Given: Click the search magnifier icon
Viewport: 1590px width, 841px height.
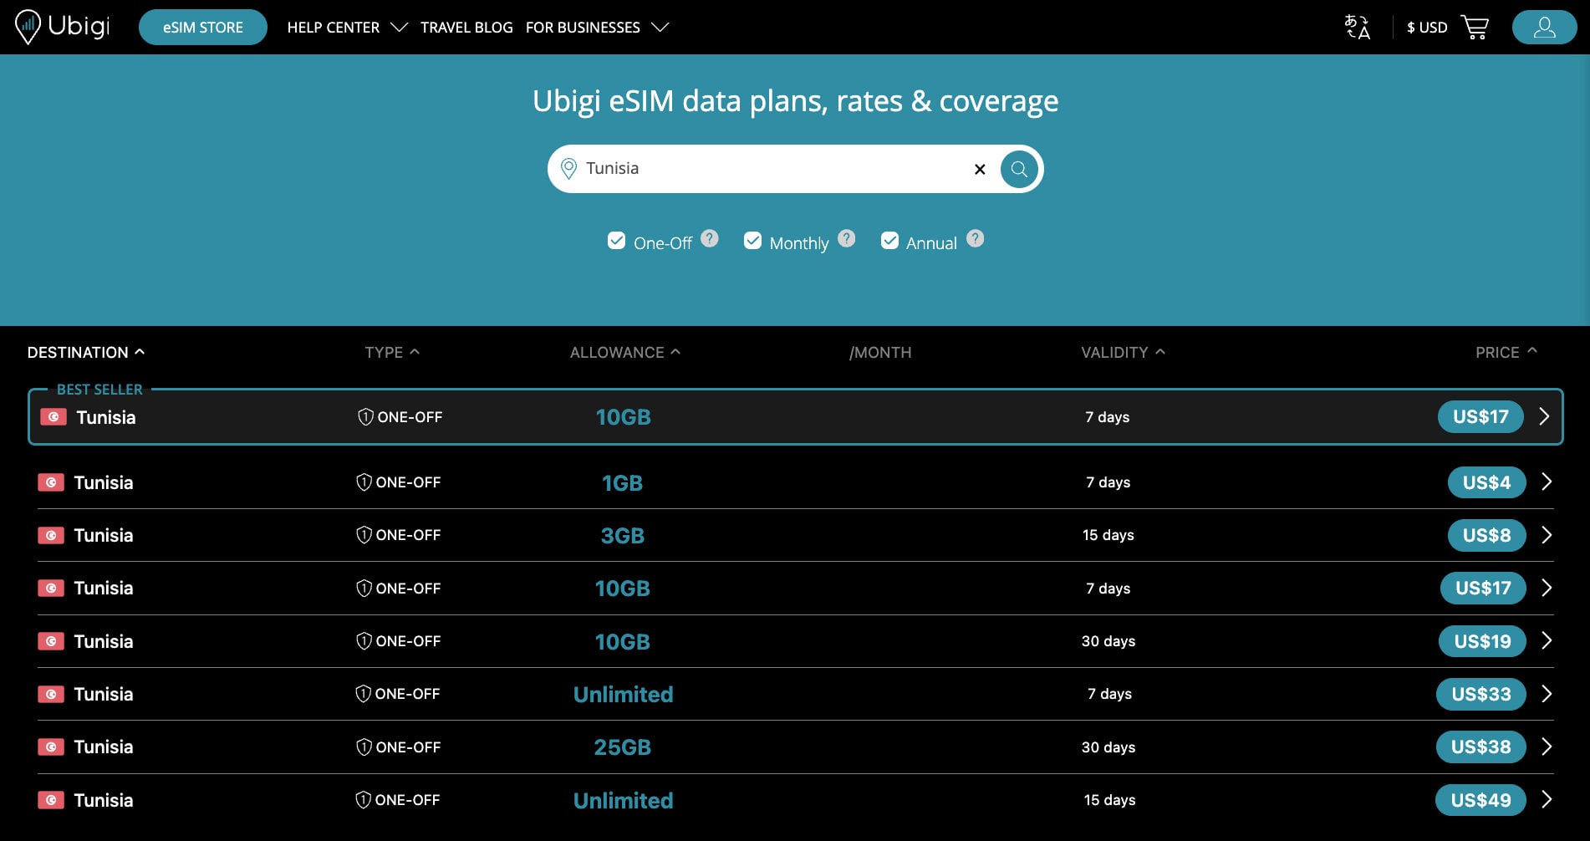Looking at the screenshot, I should pyautogui.click(x=1019, y=169).
